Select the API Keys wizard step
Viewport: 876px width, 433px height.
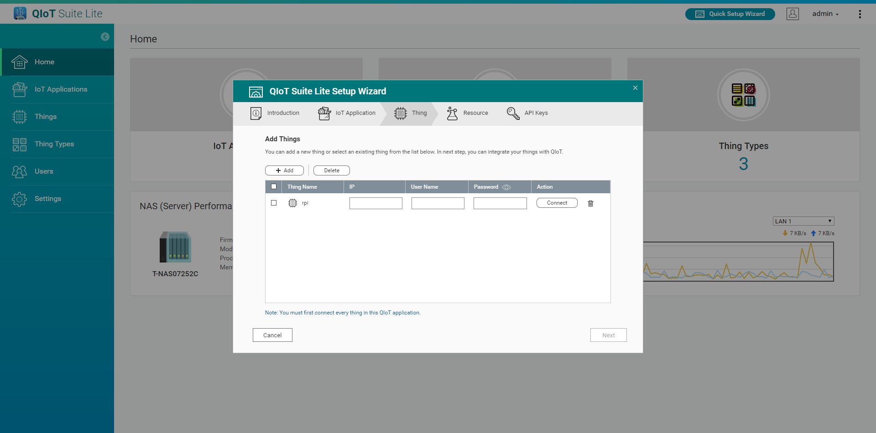pos(527,113)
